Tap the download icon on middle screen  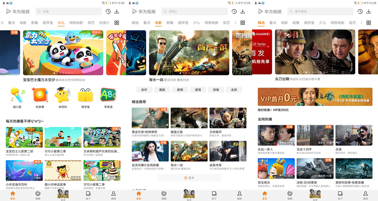[243, 11]
